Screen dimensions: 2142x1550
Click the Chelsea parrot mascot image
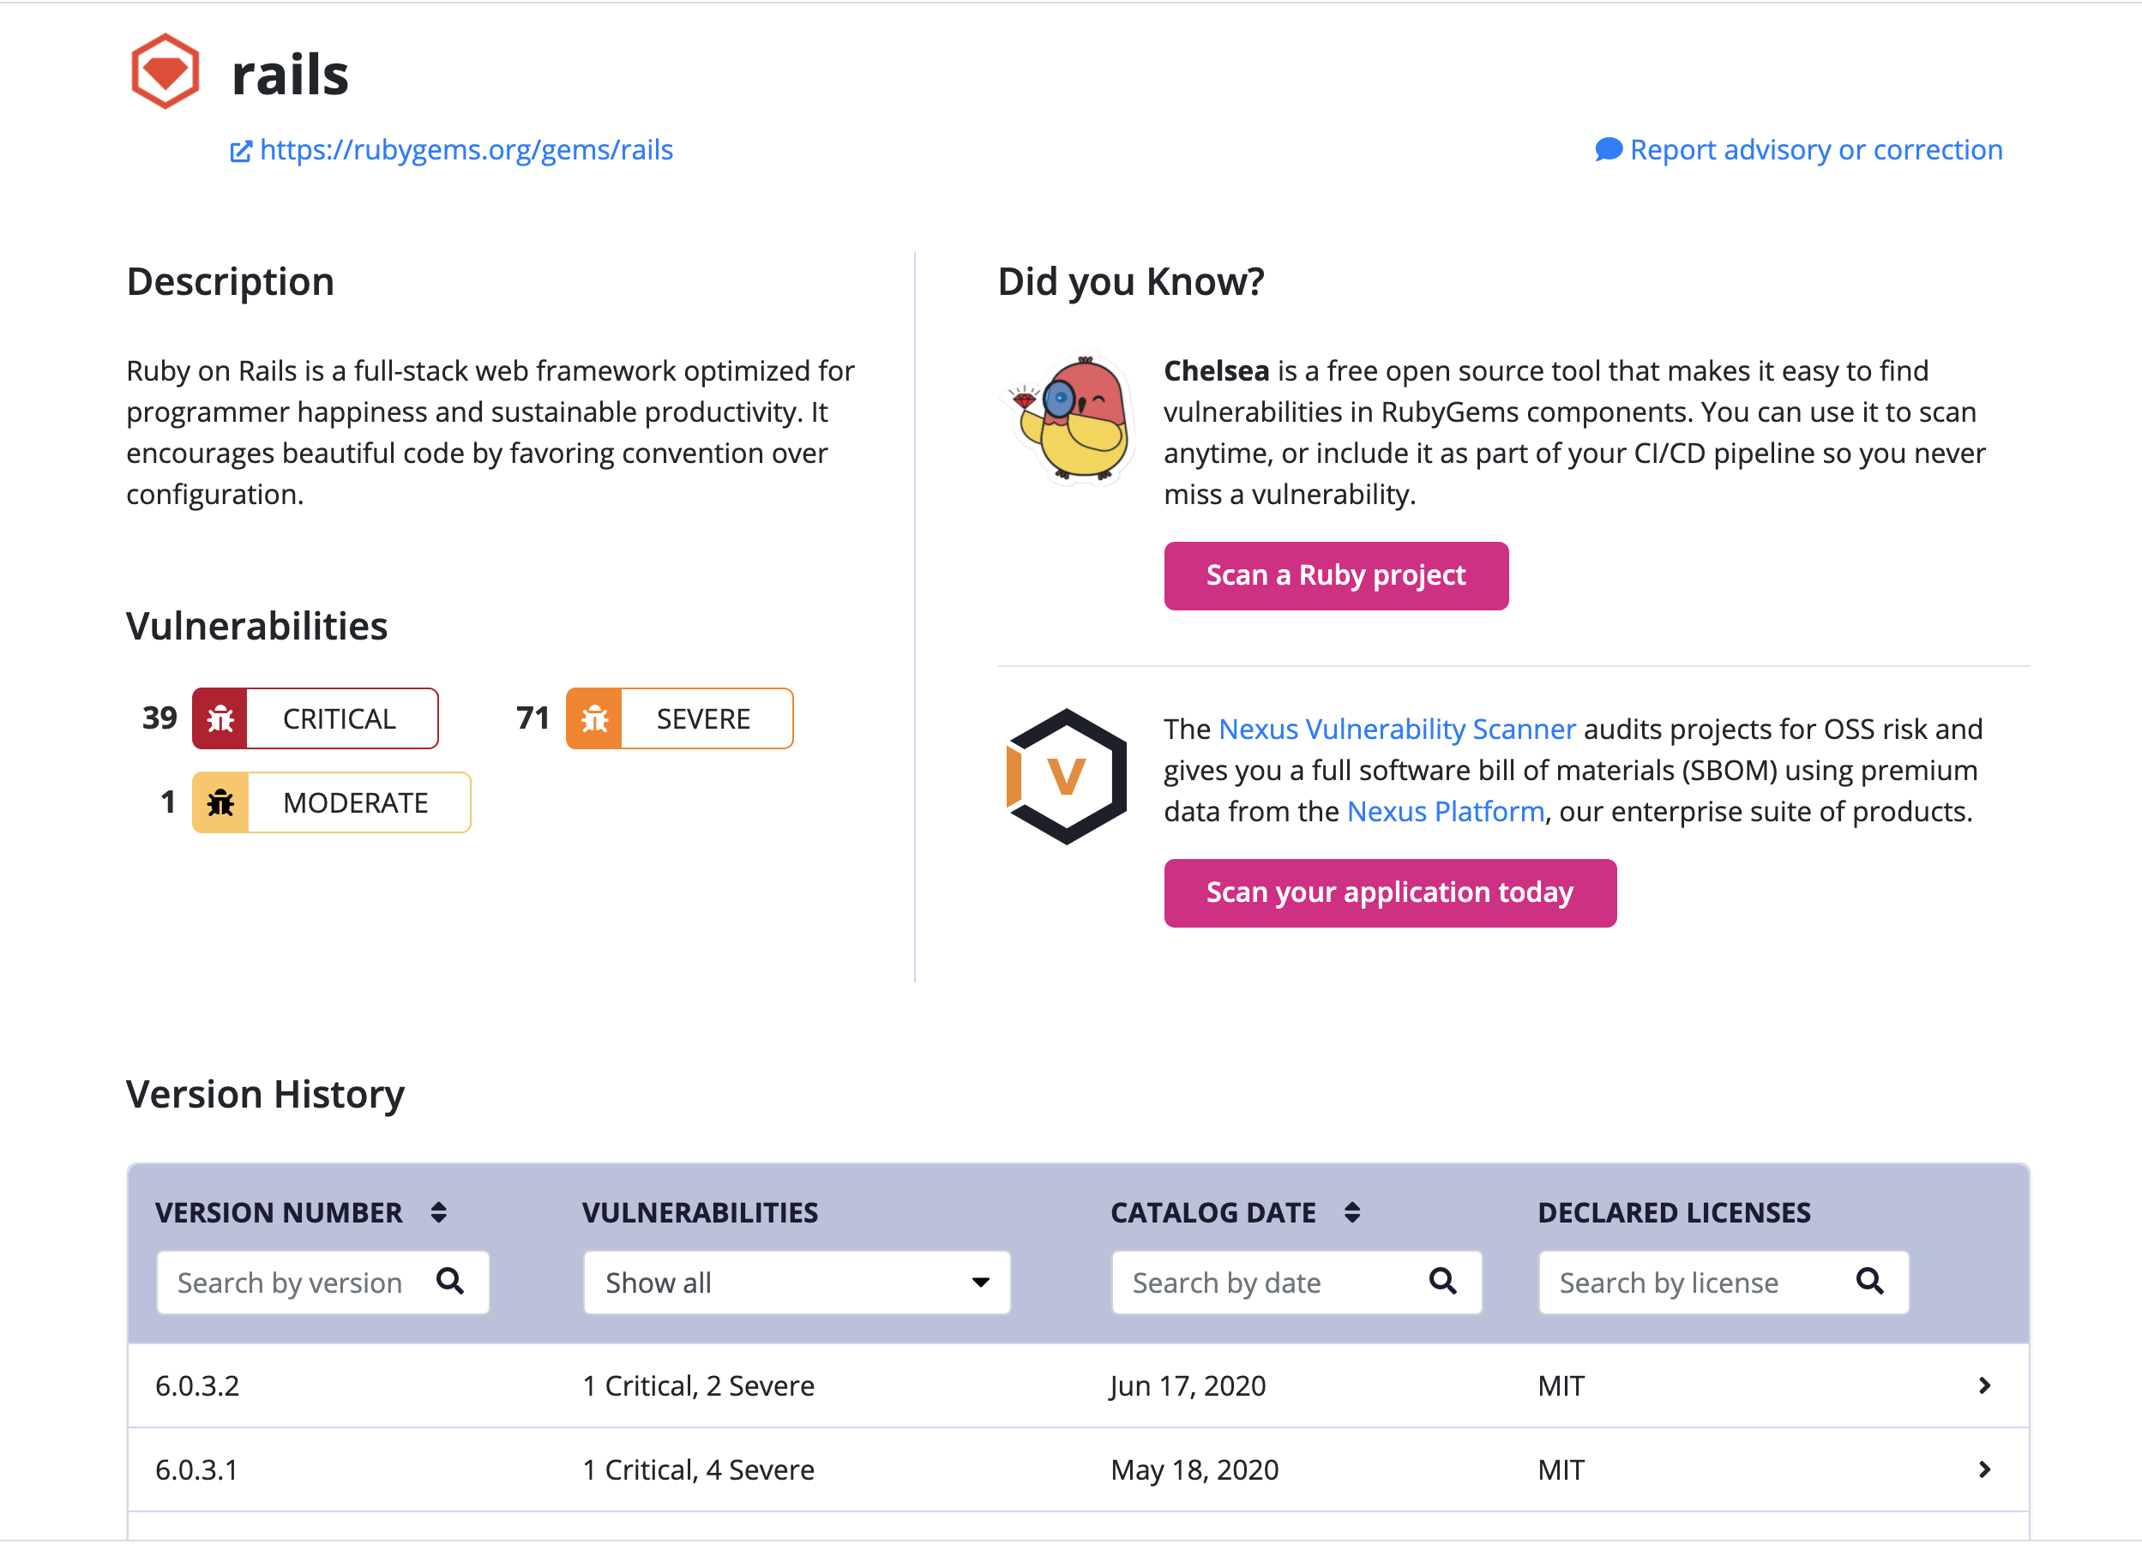(x=1072, y=420)
